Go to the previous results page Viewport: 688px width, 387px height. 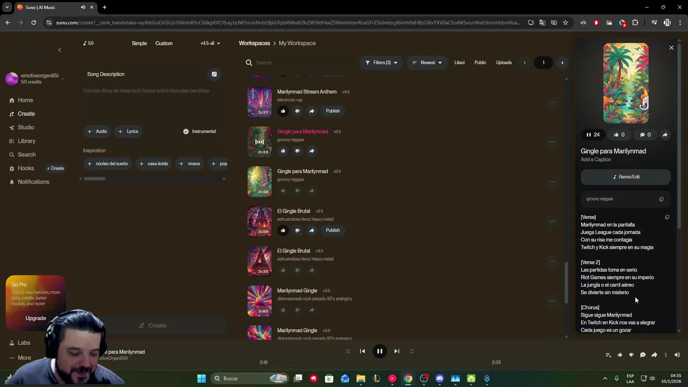click(x=525, y=62)
